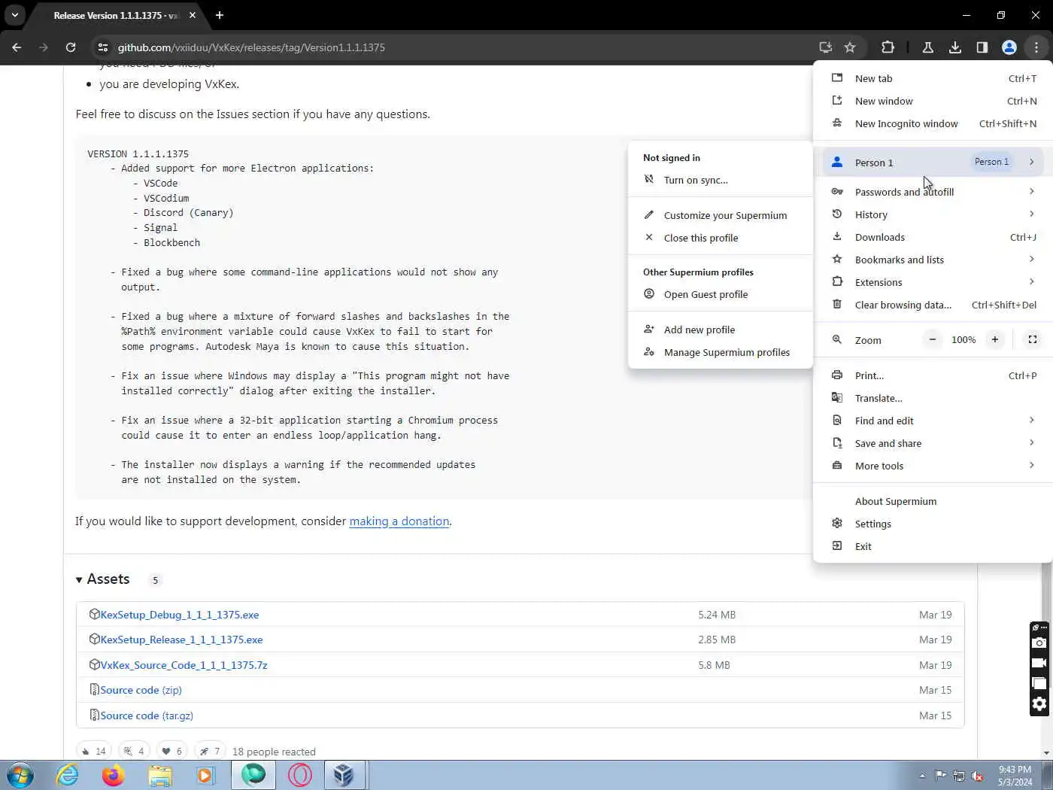The height and width of the screenshot is (790, 1053).
Task: Click the forward navigation arrow
Action: [44, 47]
